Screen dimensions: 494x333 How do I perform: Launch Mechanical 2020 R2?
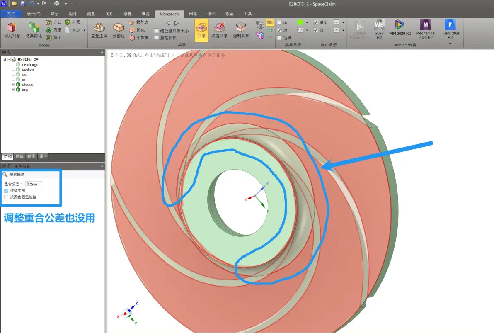point(425,29)
